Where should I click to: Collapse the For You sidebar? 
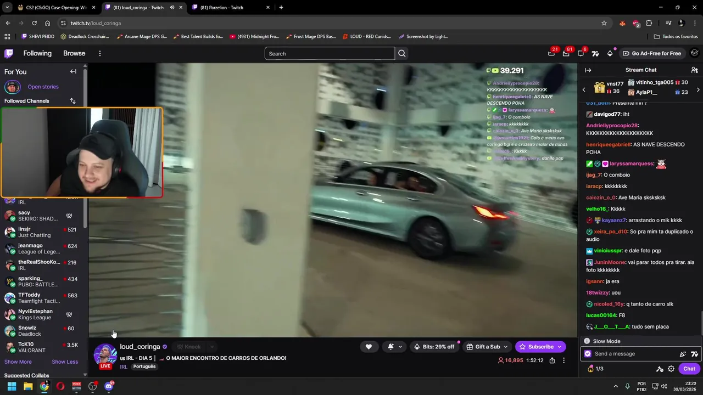tap(73, 71)
